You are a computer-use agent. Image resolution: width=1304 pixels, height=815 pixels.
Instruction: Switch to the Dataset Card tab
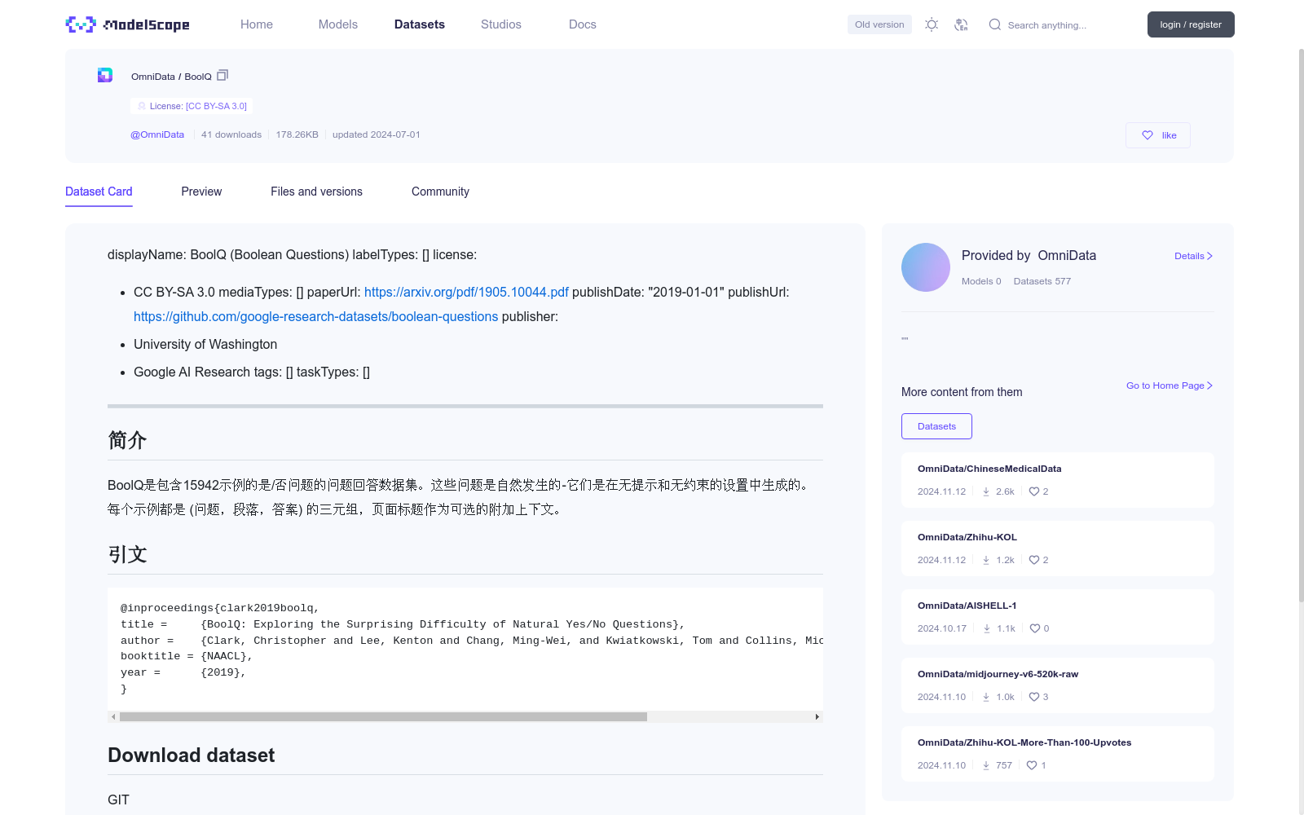[99, 192]
